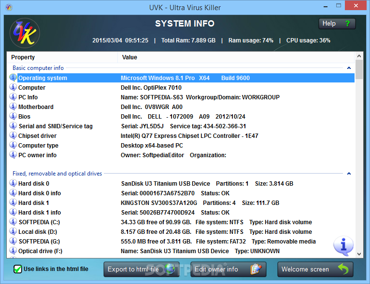Image resolution: width=370 pixels, height=284 pixels.
Task: Click the scrollbar up arrow
Action: (359, 56)
